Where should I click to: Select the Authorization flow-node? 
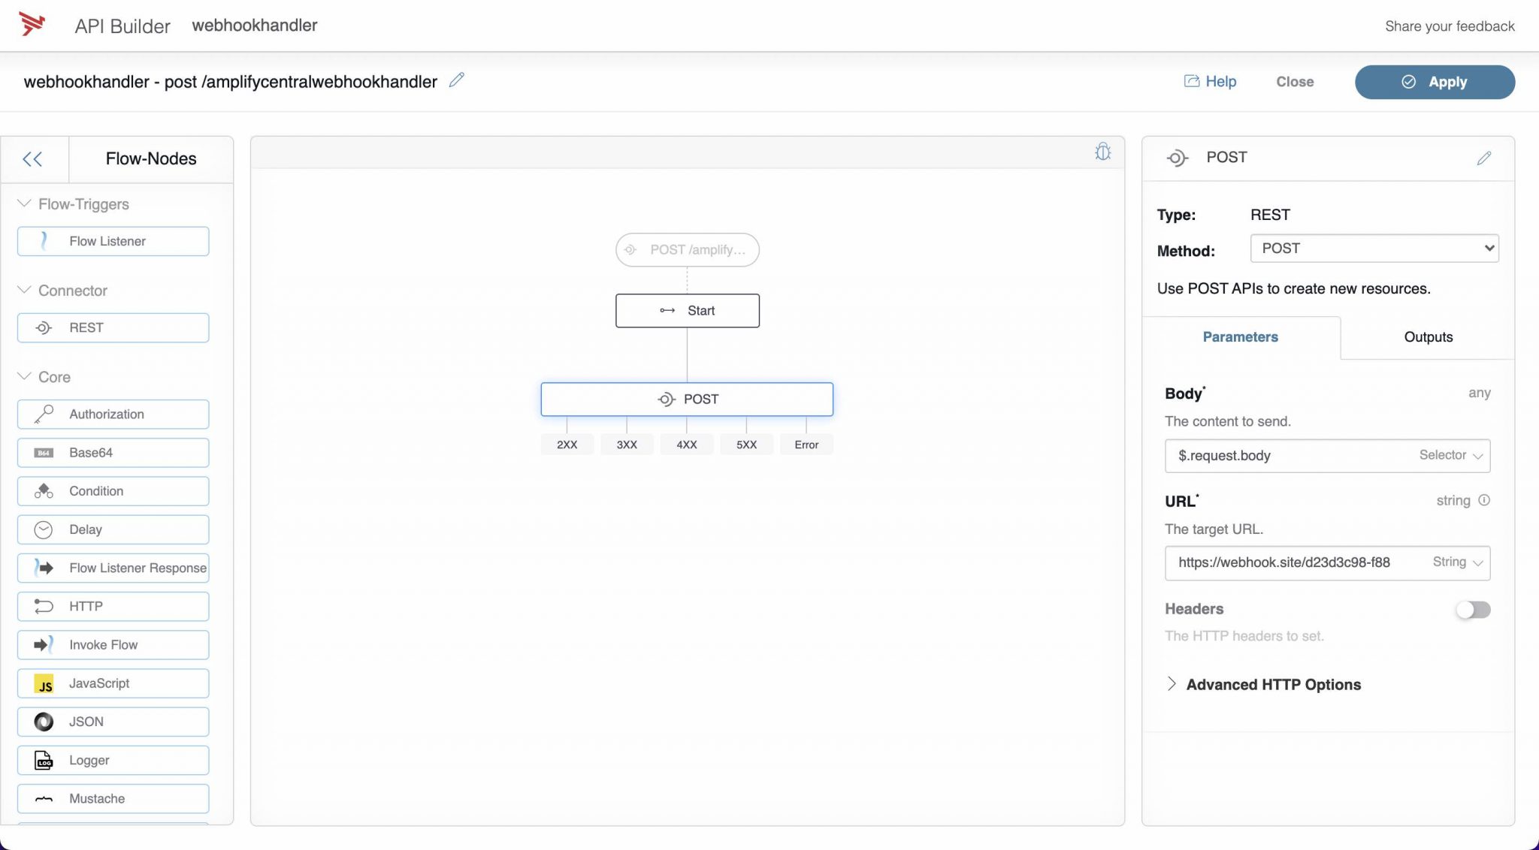(x=113, y=414)
